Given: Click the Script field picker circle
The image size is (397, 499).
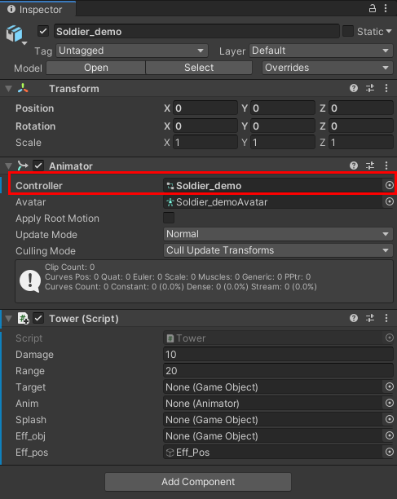Looking at the screenshot, I should click(x=390, y=338).
